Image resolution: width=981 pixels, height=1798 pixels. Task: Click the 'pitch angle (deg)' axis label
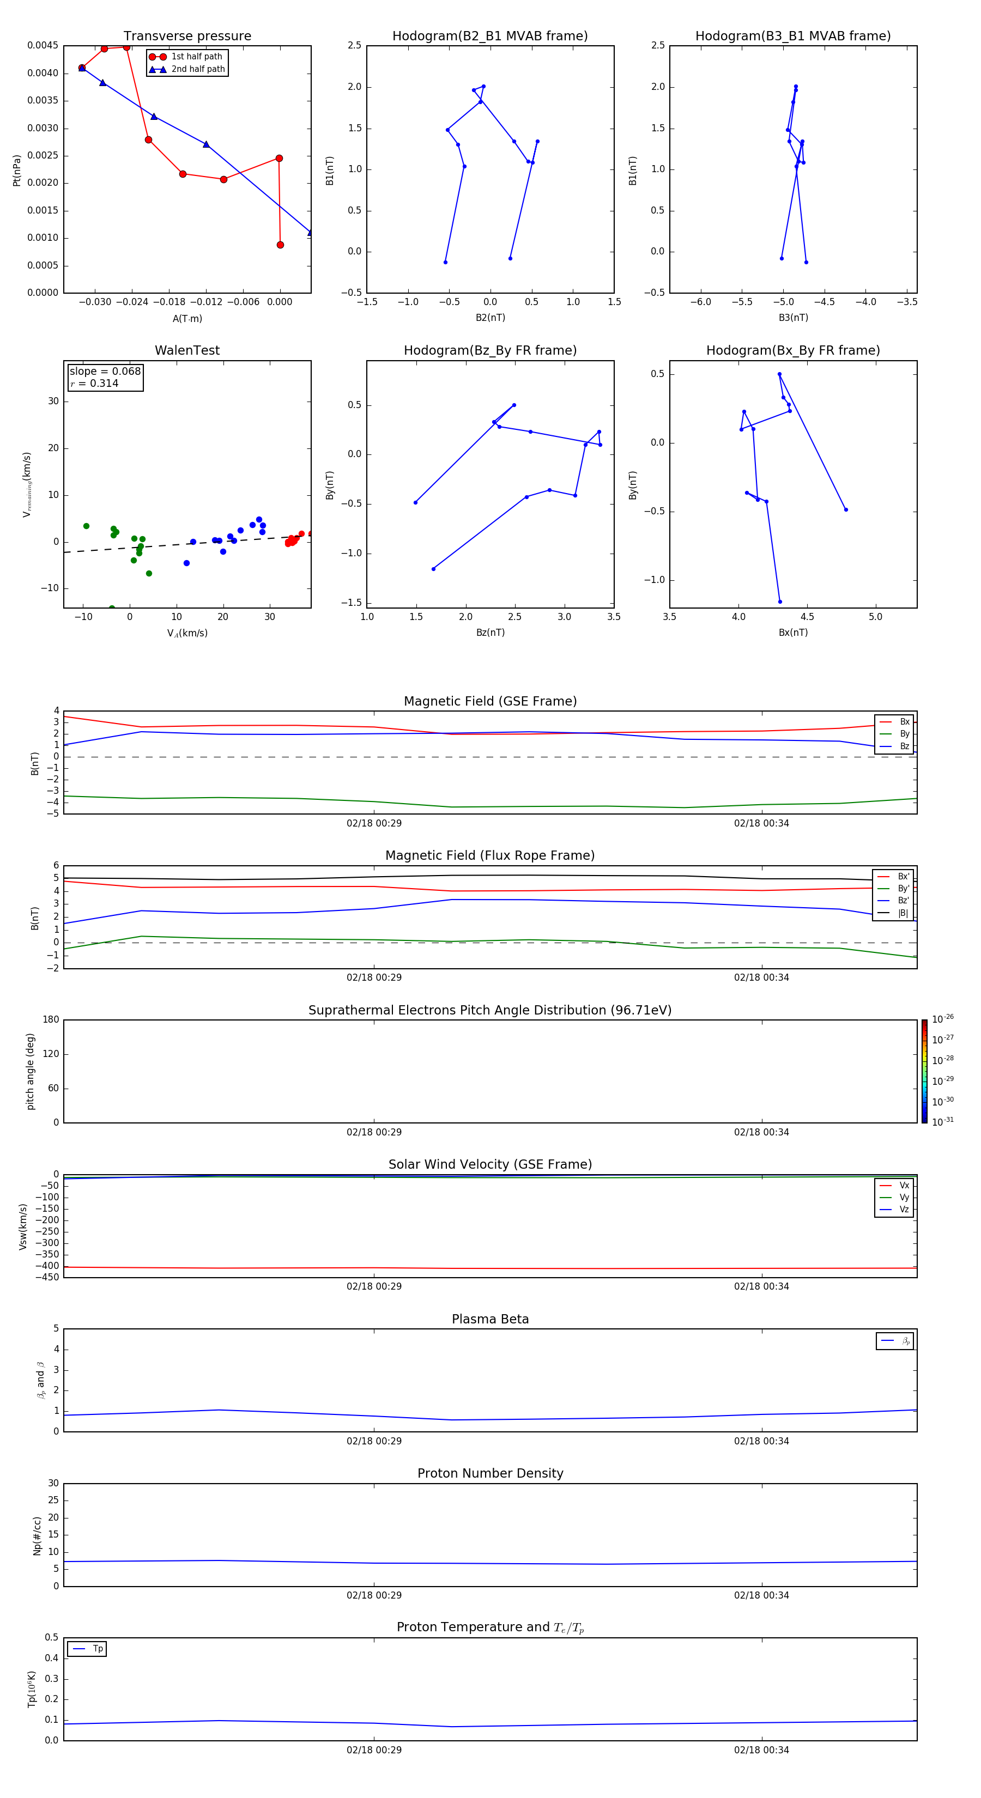30,1071
